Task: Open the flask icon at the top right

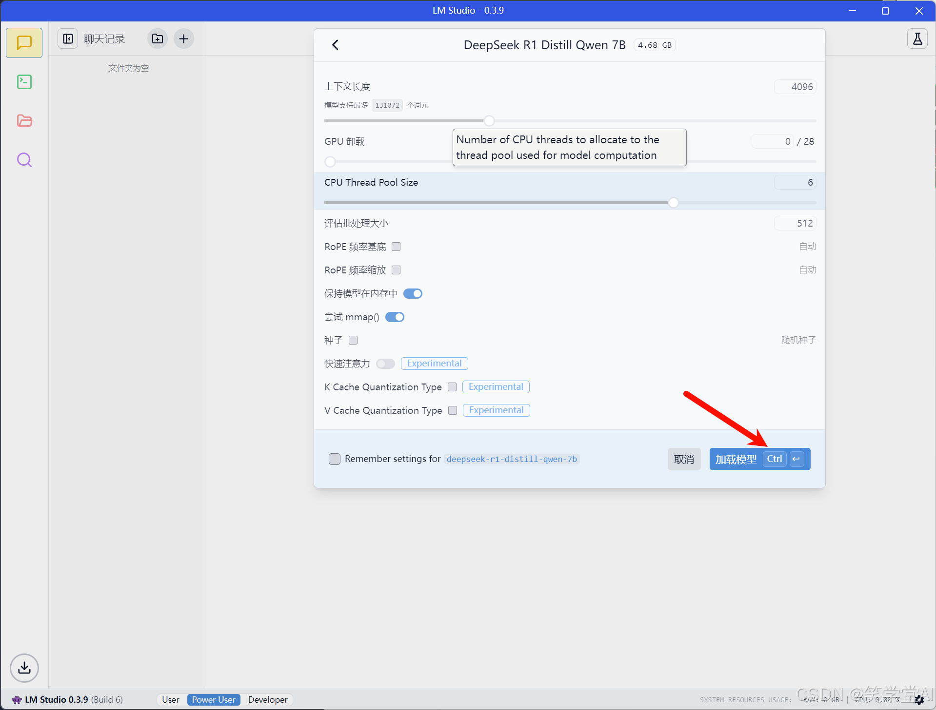Action: (917, 38)
